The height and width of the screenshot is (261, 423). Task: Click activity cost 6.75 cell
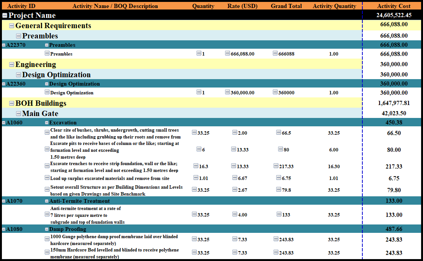[x=394, y=178]
